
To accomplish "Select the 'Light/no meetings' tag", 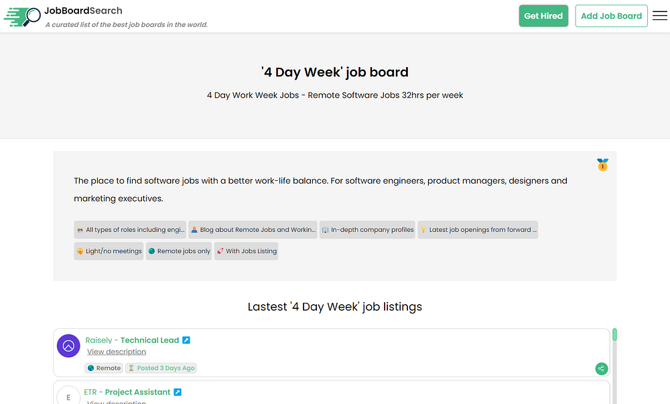I will (x=109, y=251).
